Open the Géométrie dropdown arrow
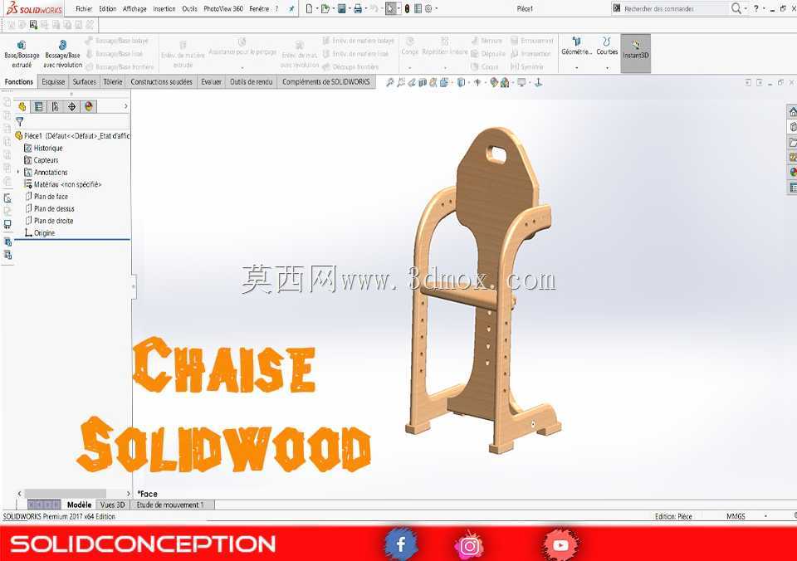This screenshot has height=561, width=797. 576,67
